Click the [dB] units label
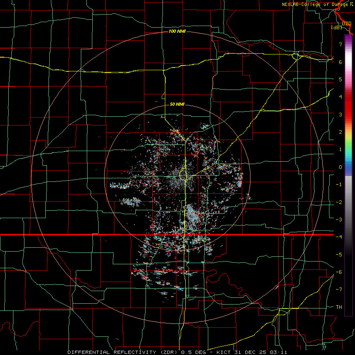Screen dimensions: 355x355 [337, 28]
